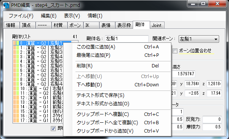Select list row 15 : 演算 - G1

[38, 111]
